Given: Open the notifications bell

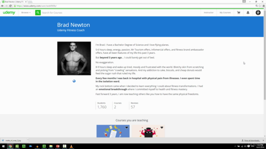Looking at the screenshot, I should click(248, 12).
